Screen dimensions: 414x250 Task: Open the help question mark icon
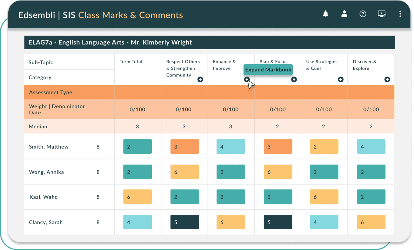pos(363,14)
